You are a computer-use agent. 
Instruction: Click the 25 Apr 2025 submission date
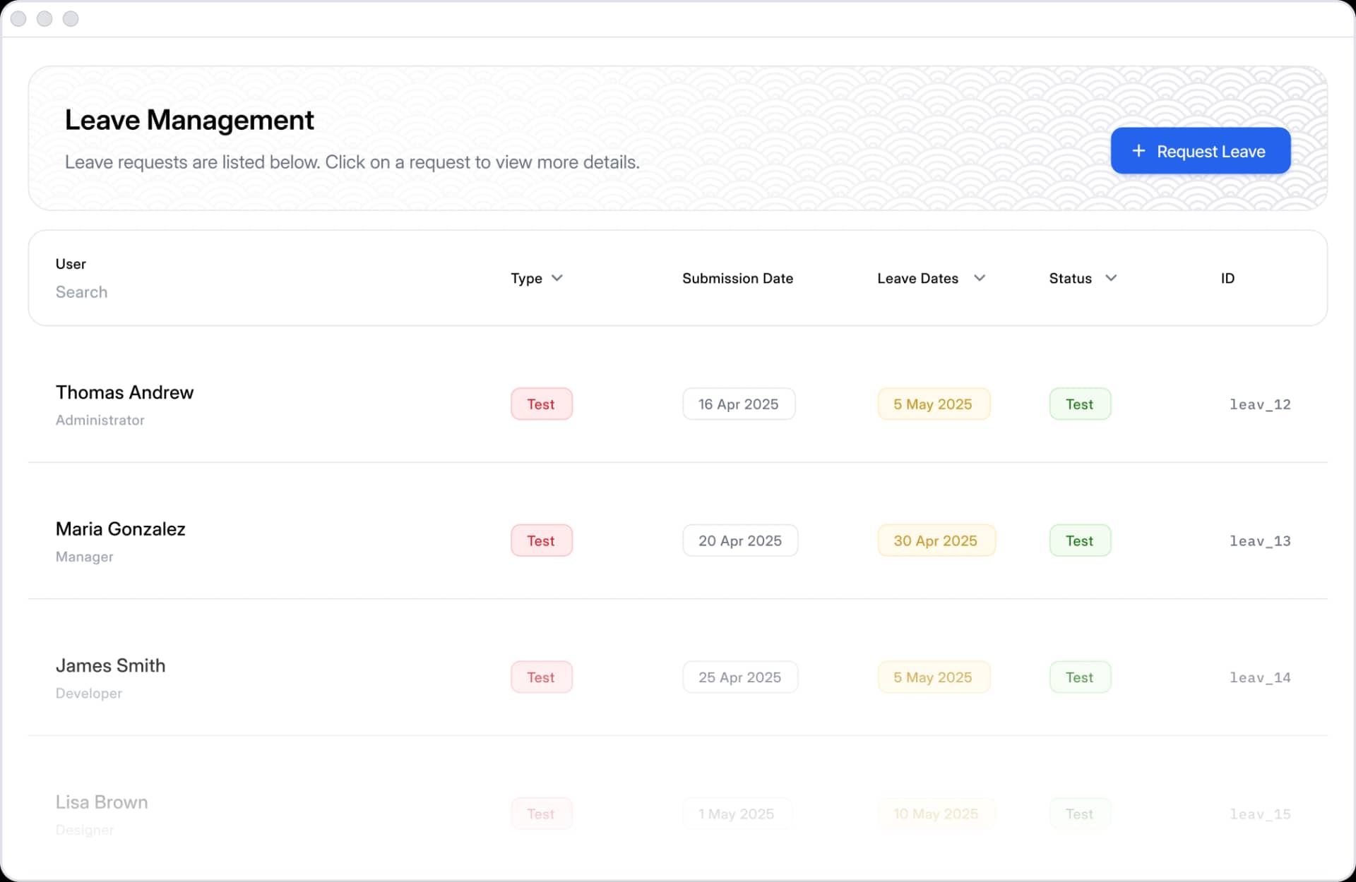click(x=739, y=677)
